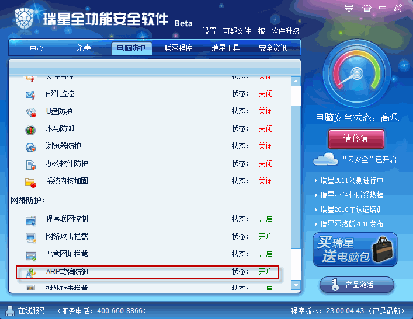Open the 联网程序 tab
413x319 pixels.
pos(178,48)
